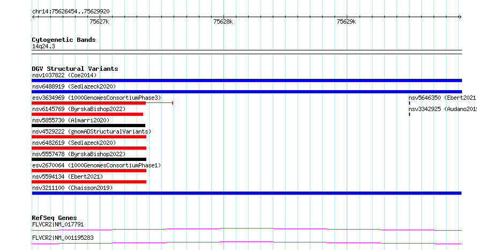Viewport: 477px width, 250px height.
Task: Select the 14q24.3 band label
Action: (x=43, y=46)
